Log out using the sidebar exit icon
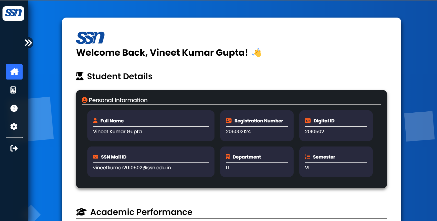The height and width of the screenshot is (221, 437). 14,148
